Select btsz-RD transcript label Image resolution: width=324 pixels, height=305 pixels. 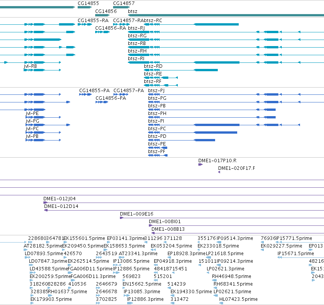coord(153,66)
